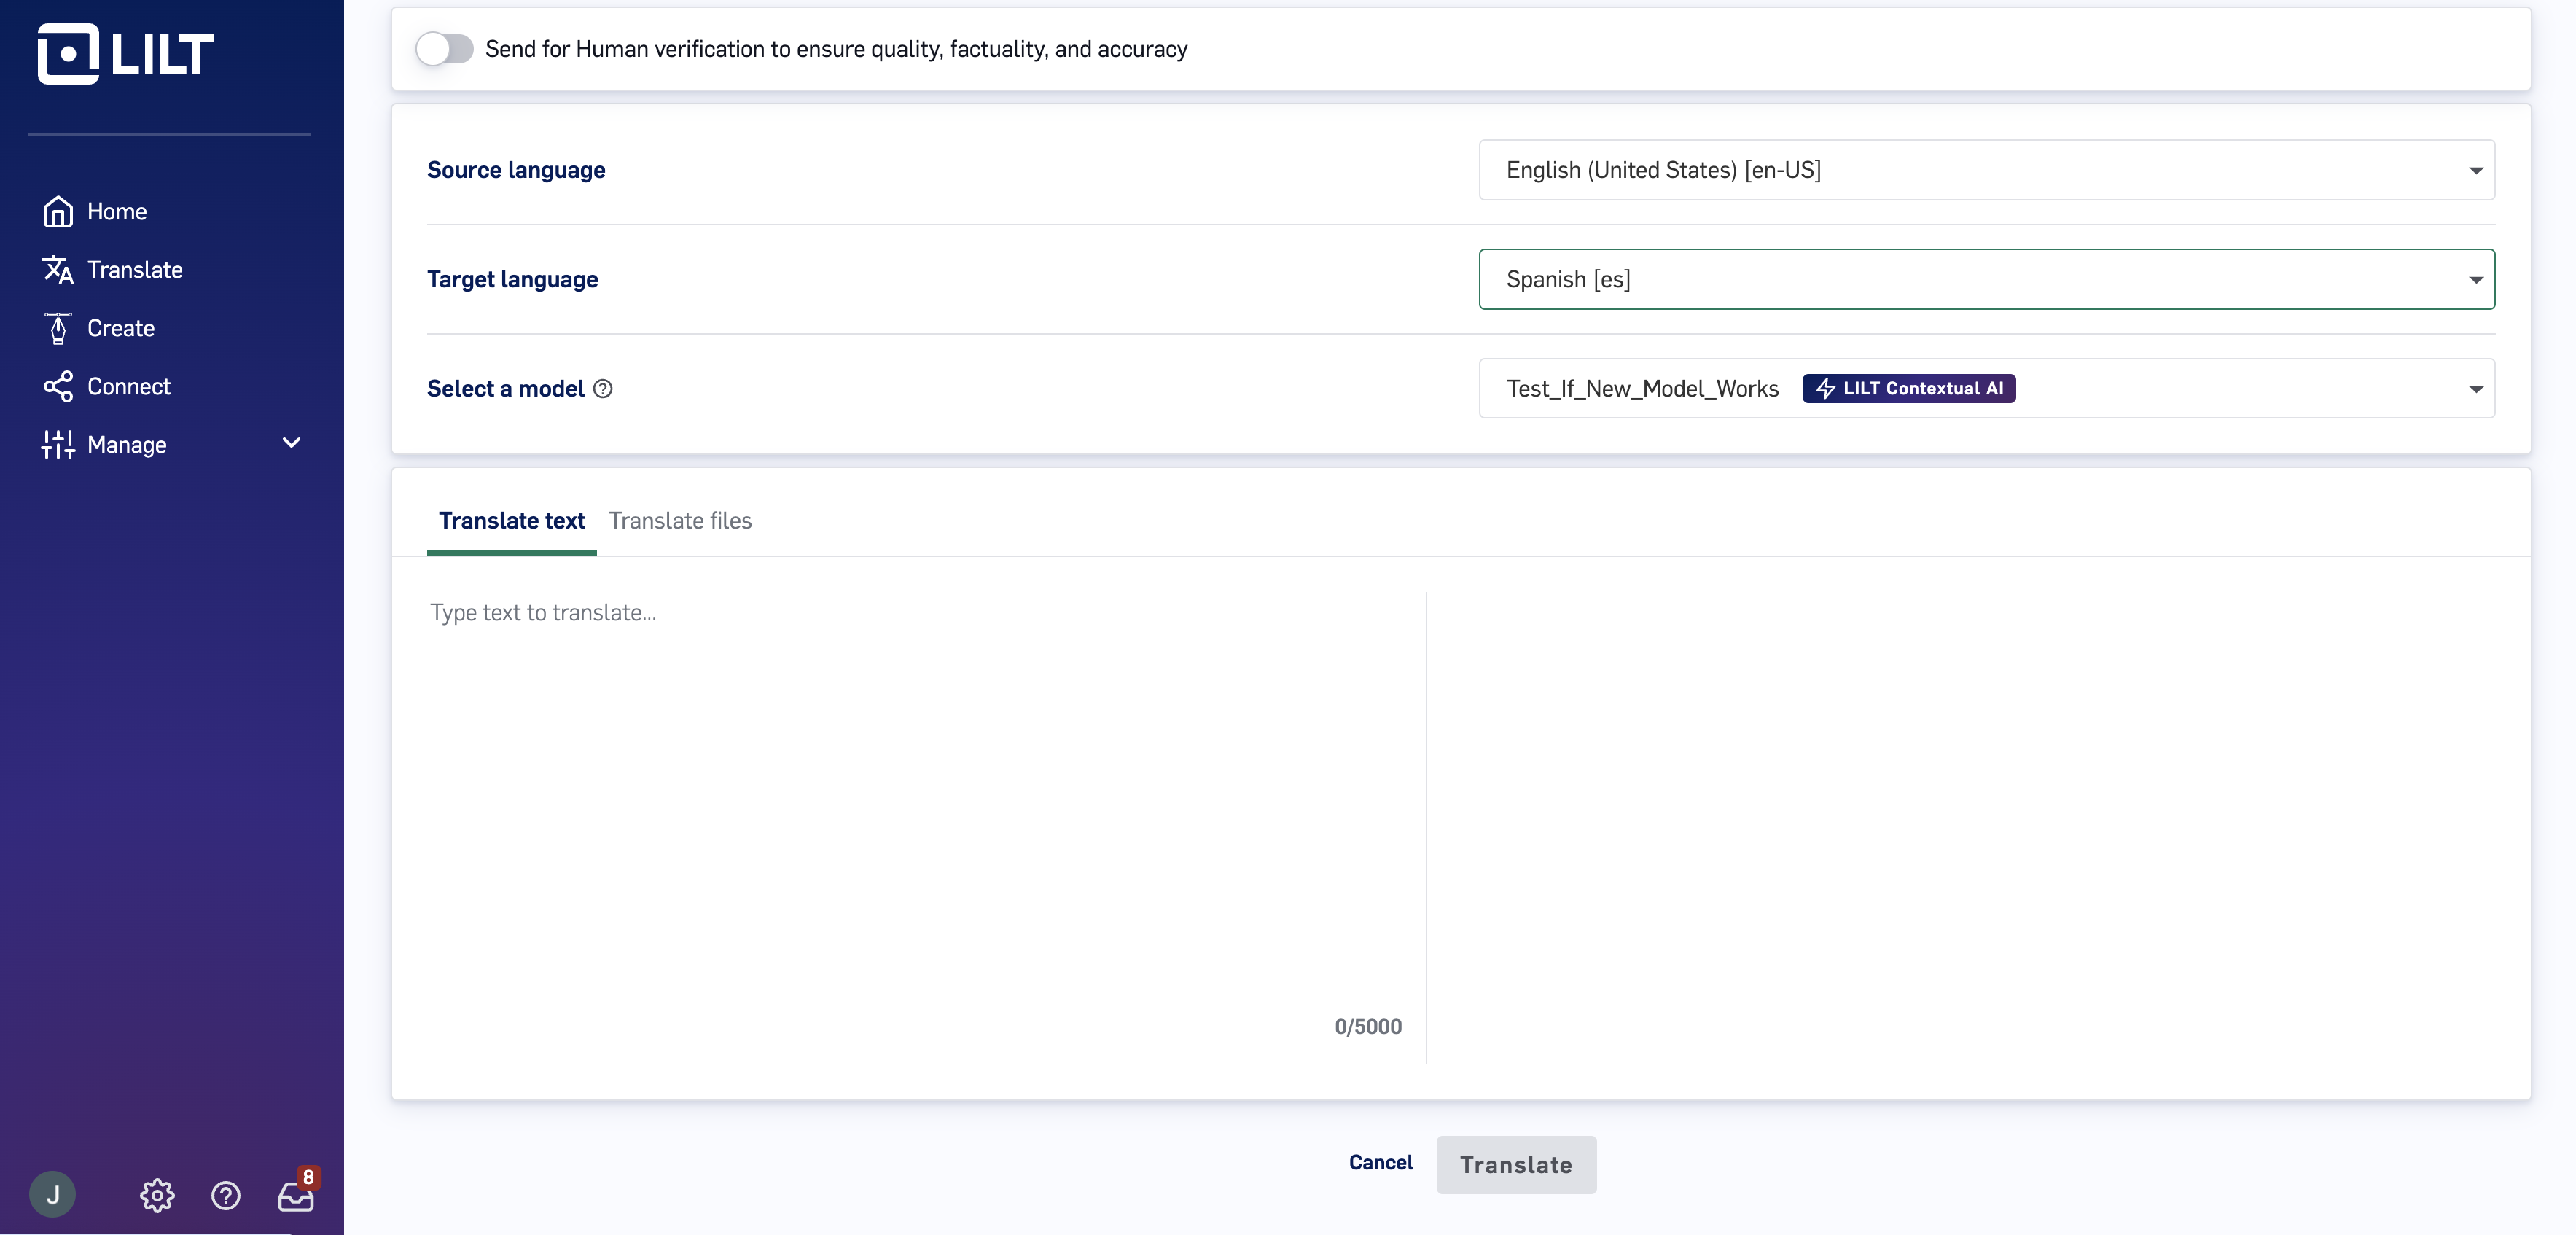Go to Home in sidebar
The height and width of the screenshot is (1235, 2576).
coord(117,212)
